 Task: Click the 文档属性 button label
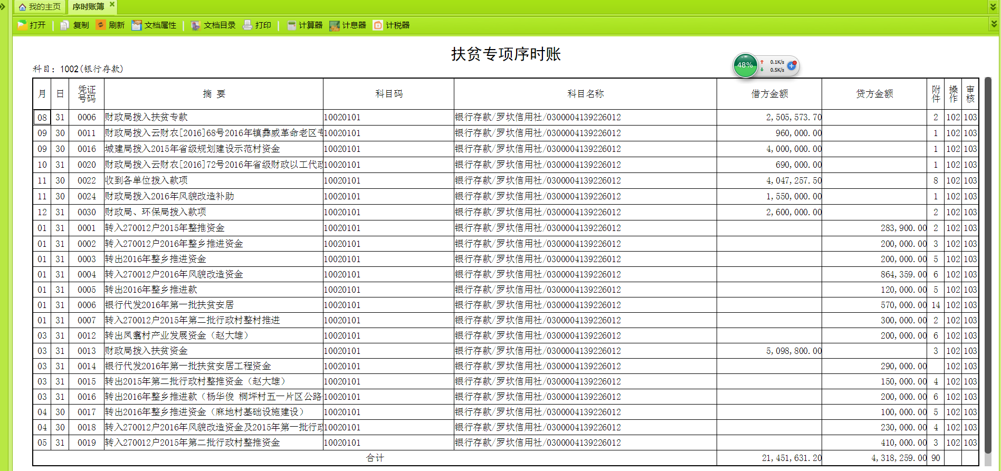(160, 25)
